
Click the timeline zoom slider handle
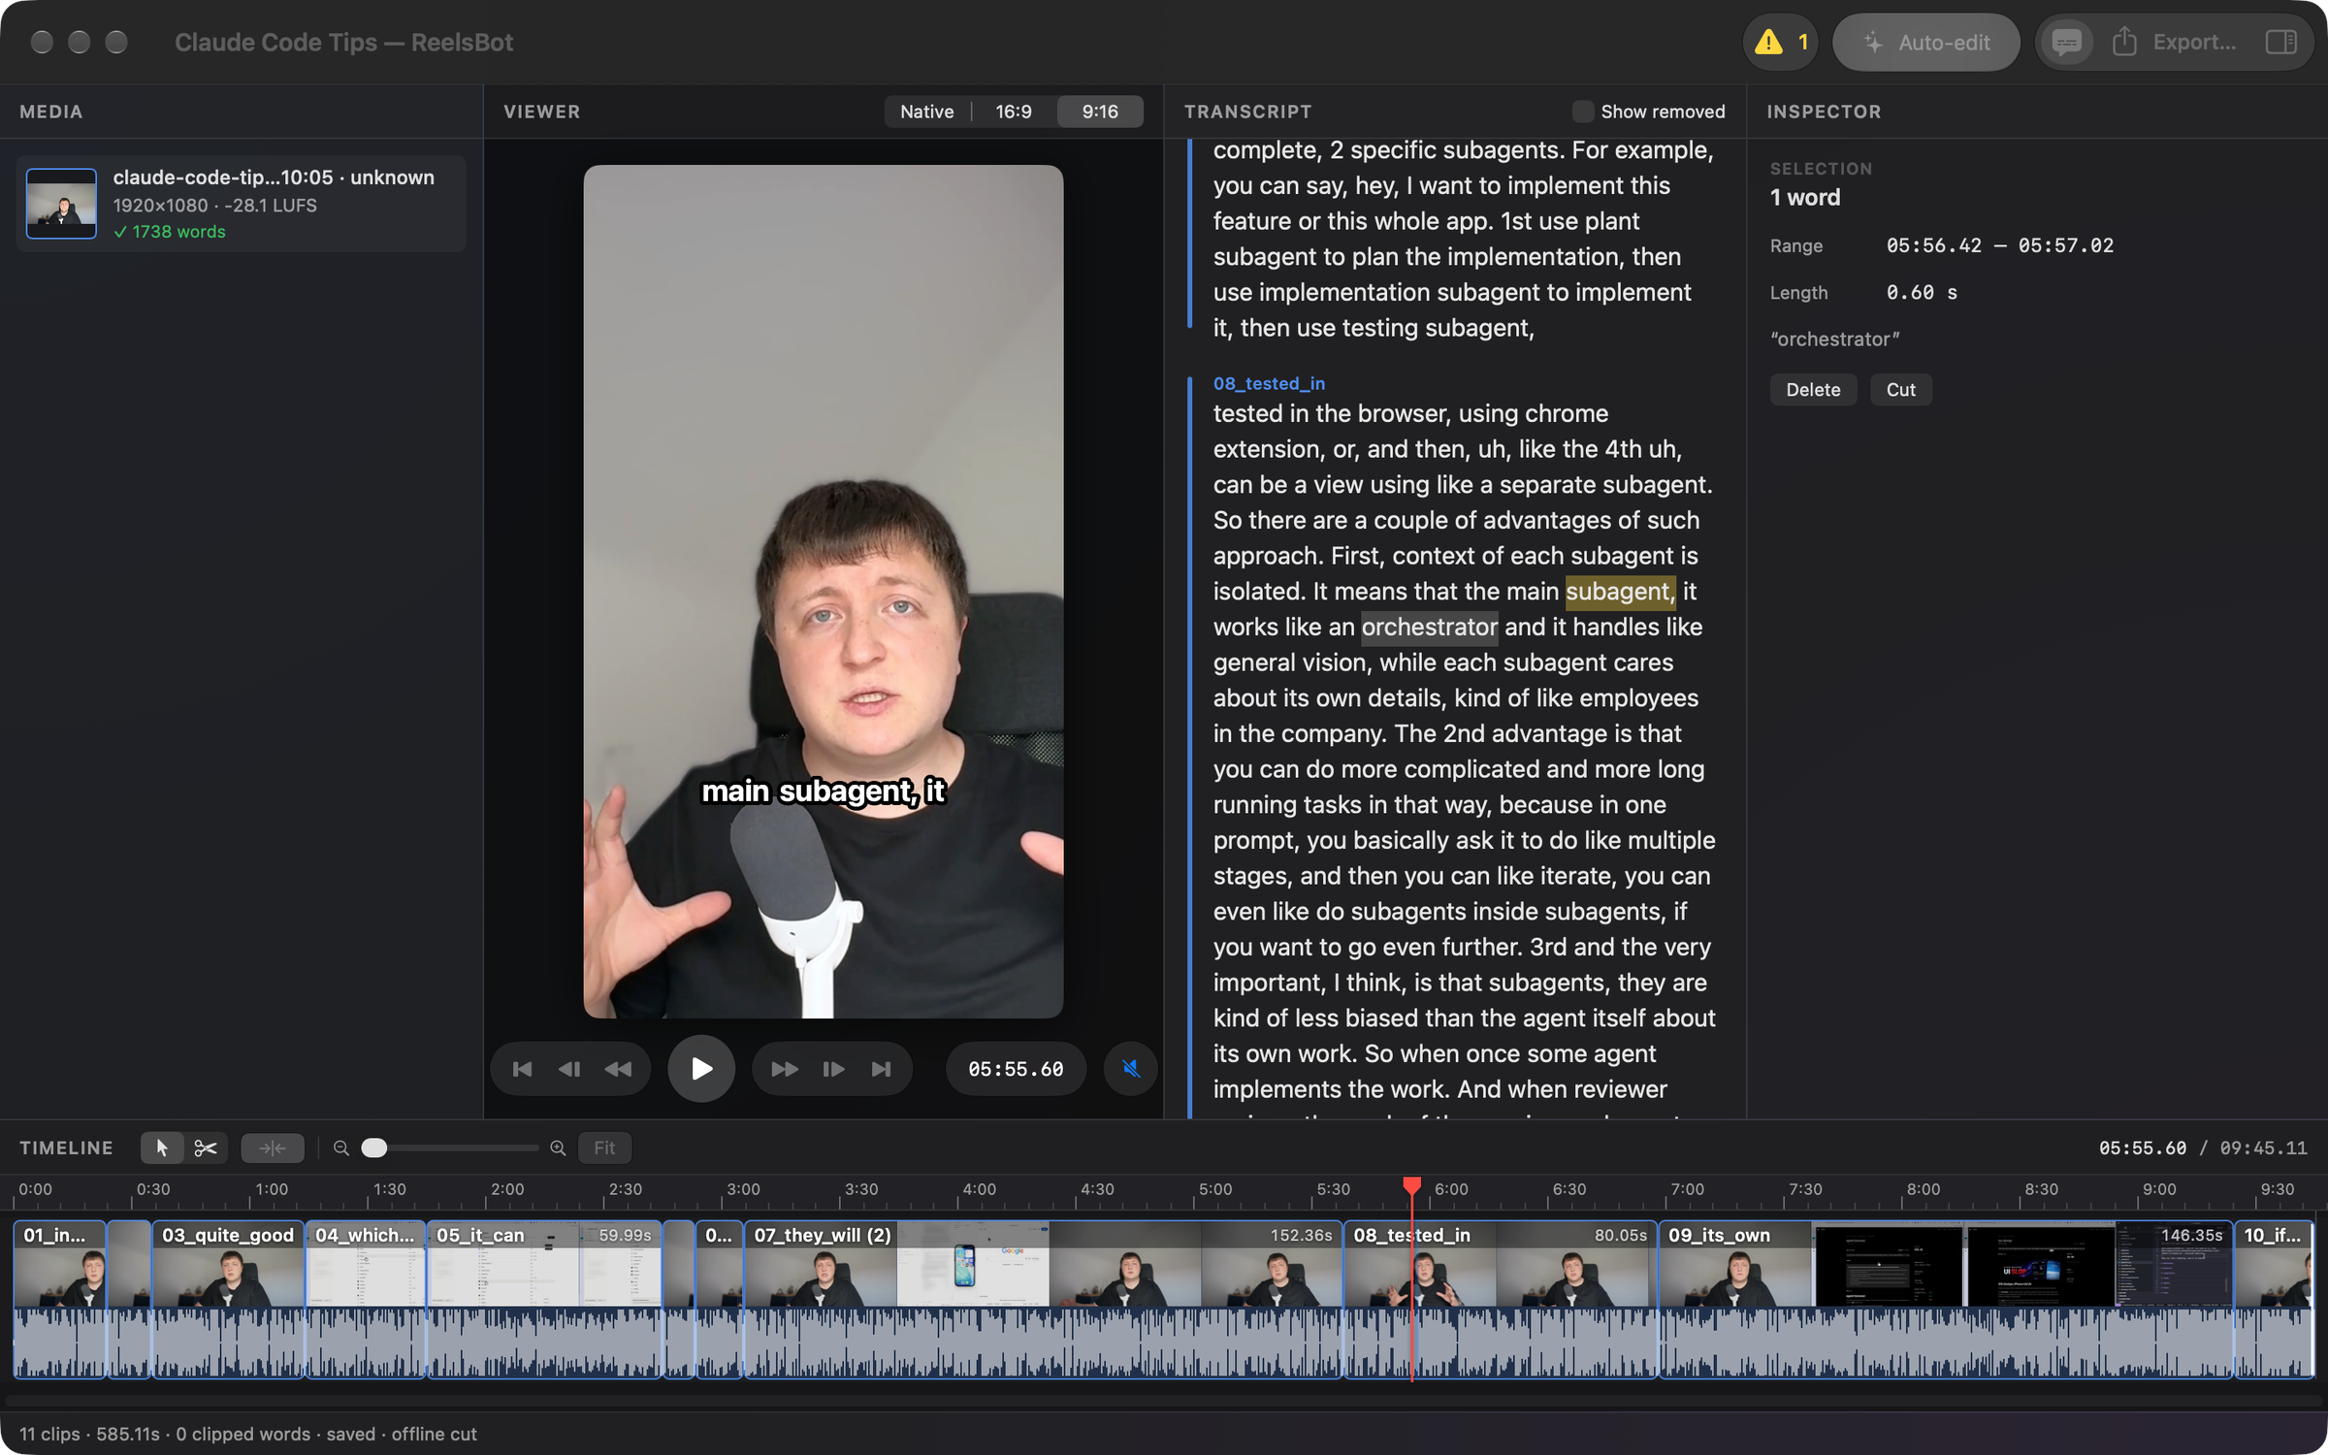374,1148
